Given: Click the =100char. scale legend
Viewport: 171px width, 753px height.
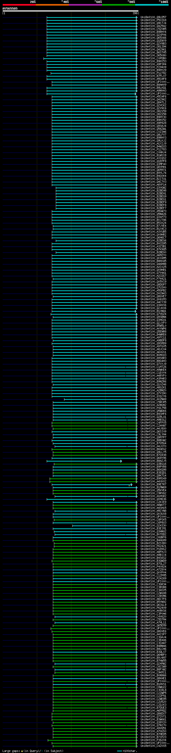Looking at the screenshot, I should [127, 751].
